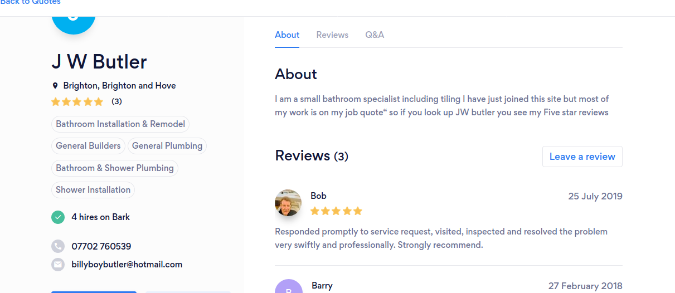Open the Q&A tab
Viewport: 675px width, 293px height.
[x=375, y=35]
